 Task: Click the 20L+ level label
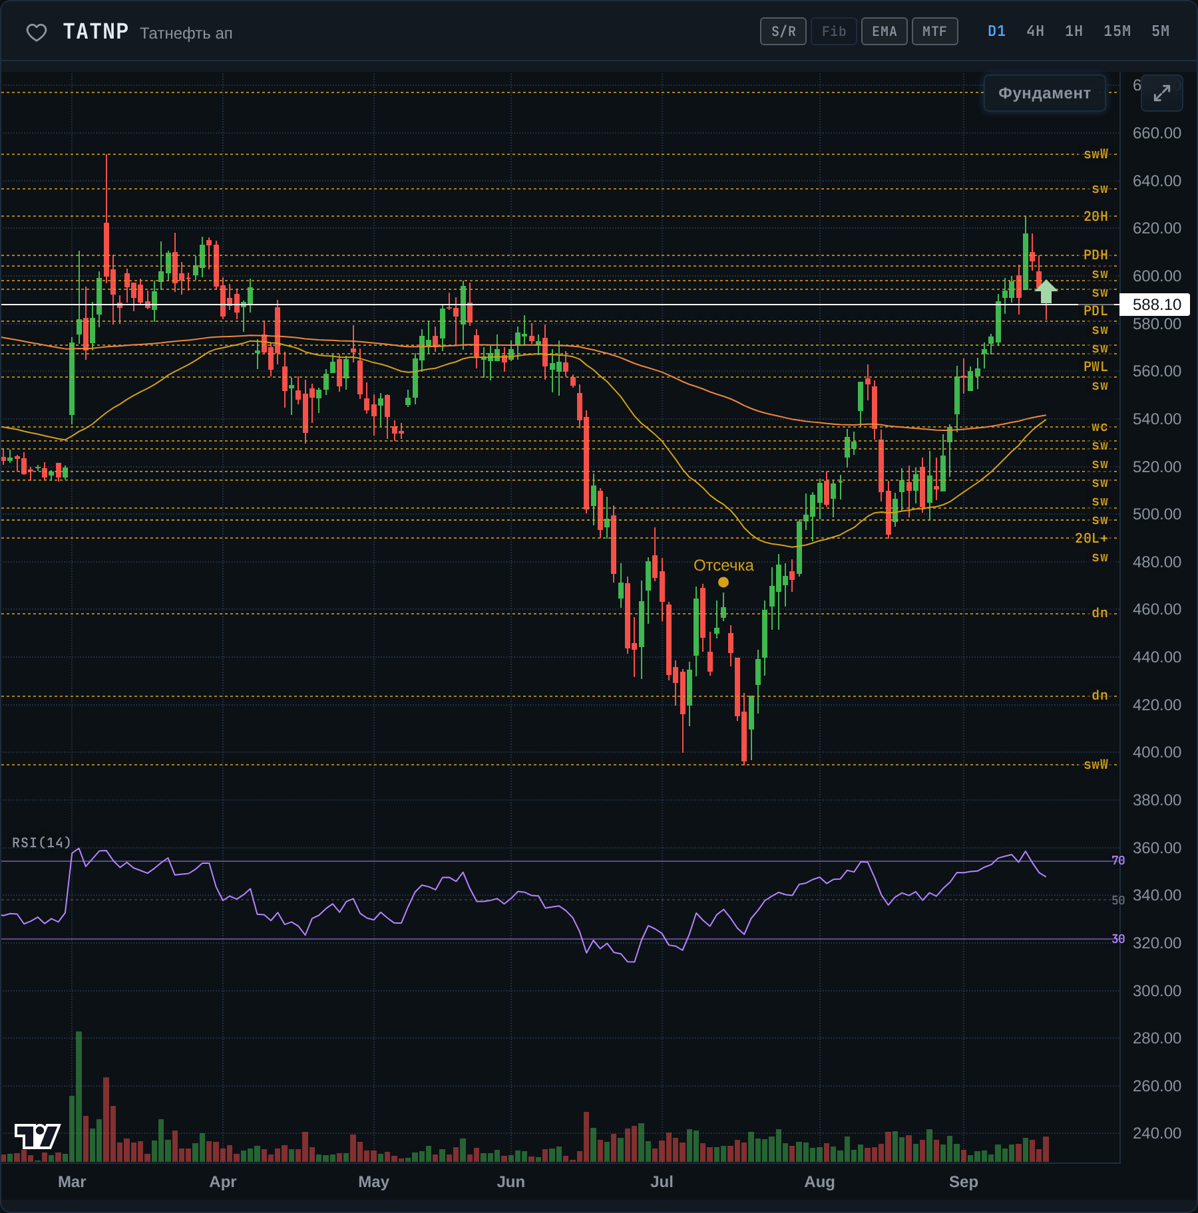(1092, 538)
